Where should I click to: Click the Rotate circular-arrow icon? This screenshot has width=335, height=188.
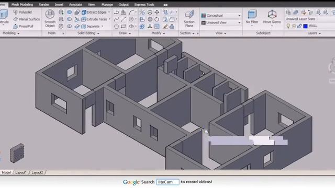point(157,19)
